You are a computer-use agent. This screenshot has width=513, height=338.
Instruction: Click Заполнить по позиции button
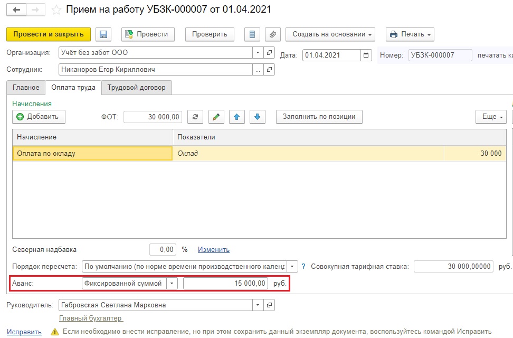tap(319, 117)
